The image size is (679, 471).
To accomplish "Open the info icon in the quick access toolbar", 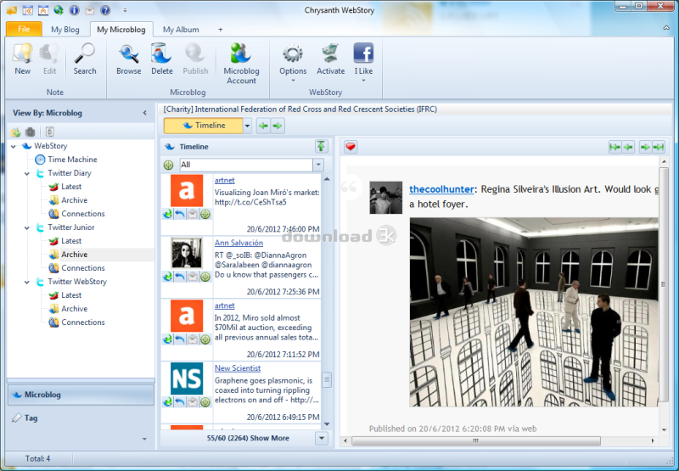I will (x=74, y=9).
